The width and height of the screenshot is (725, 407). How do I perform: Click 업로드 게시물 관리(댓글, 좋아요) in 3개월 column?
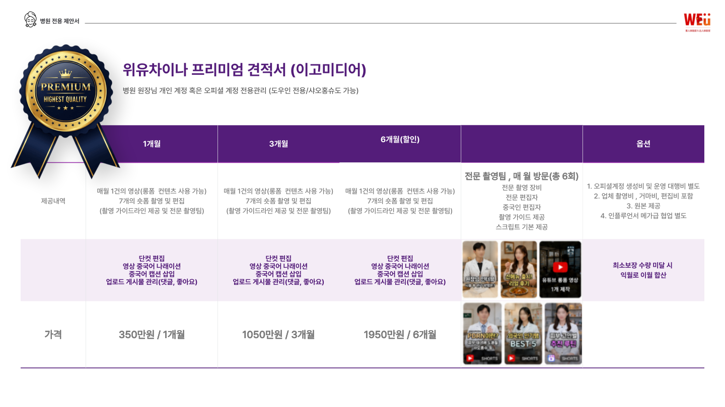click(278, 282)
